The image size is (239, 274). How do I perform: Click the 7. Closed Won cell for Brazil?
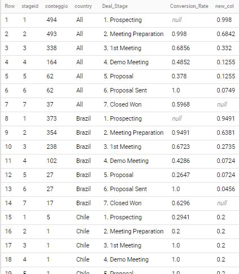point(123,203)
